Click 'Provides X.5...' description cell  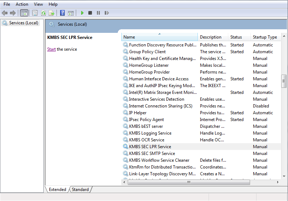tap(213, 59)
